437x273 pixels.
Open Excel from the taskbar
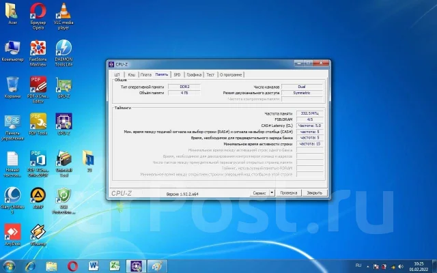coord(115,266)
